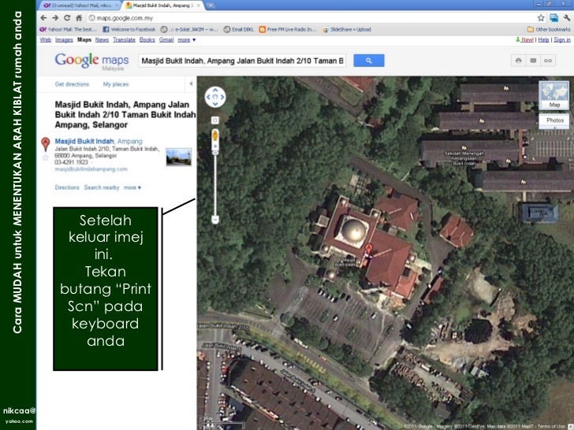Open the Help link at top right

click(x=543, y=39)
